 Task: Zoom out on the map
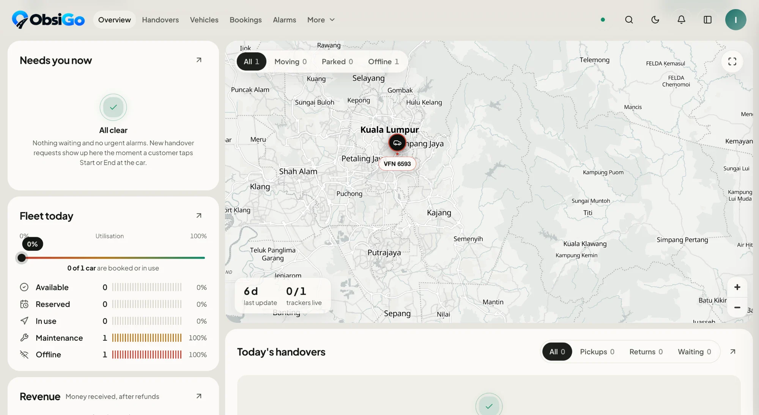[x=737, y=307]
